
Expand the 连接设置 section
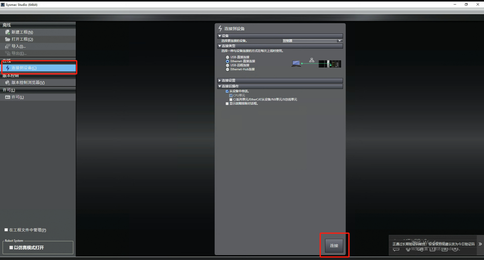[220, 80]
